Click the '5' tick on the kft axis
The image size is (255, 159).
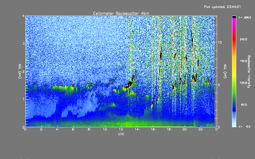point(219,85)
